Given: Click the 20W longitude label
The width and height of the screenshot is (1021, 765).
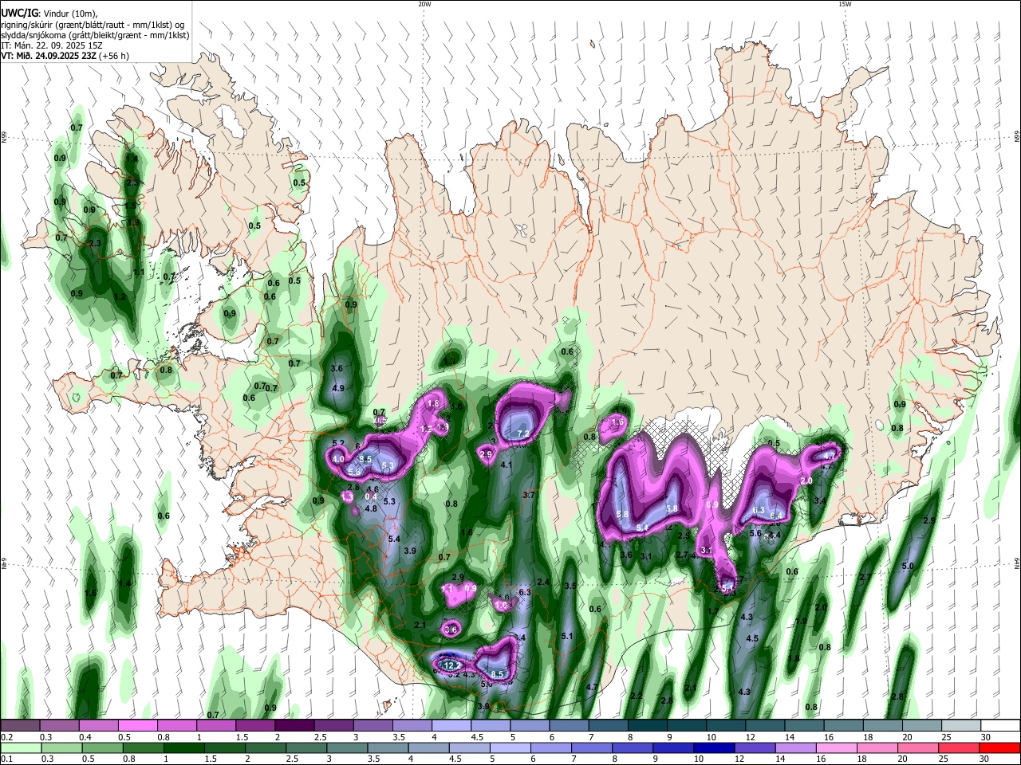Looking at the screenshot, I should point(424,4).
